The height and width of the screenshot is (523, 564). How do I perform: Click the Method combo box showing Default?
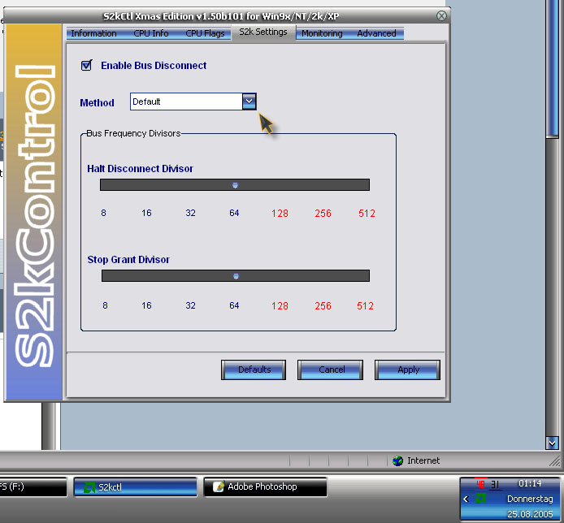[193, 102]
